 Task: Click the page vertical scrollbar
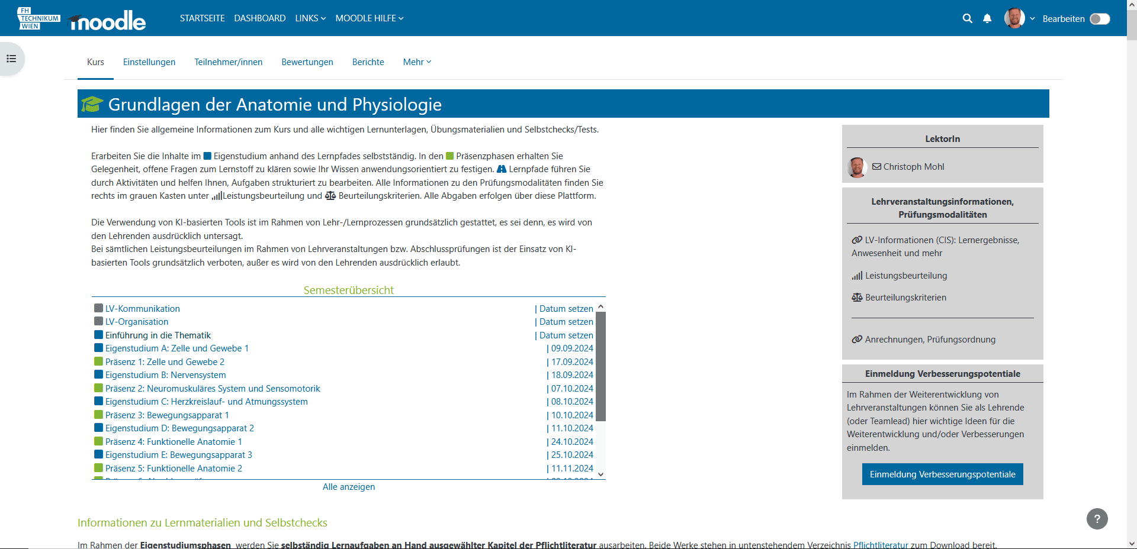(x=1132, y=24)
